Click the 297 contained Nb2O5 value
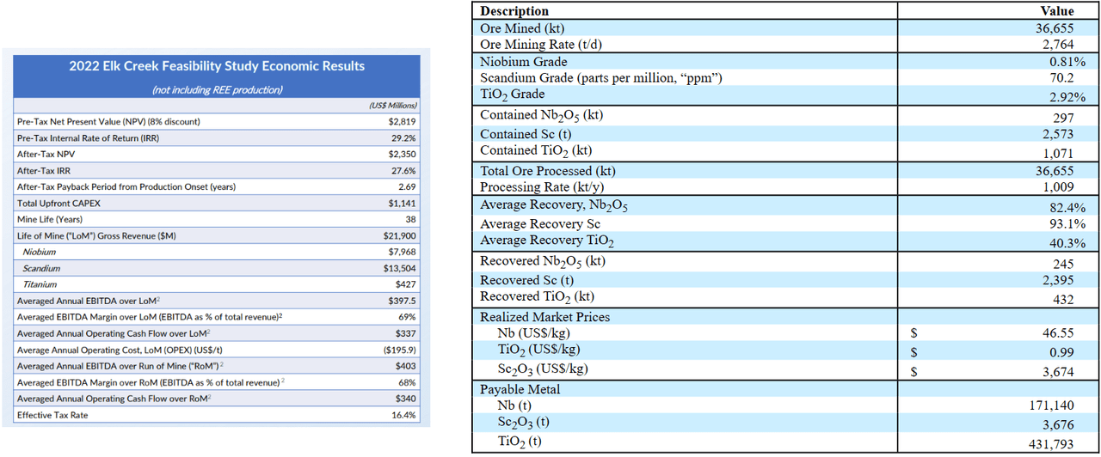Screen dimensions: 1101x457 1063,117
